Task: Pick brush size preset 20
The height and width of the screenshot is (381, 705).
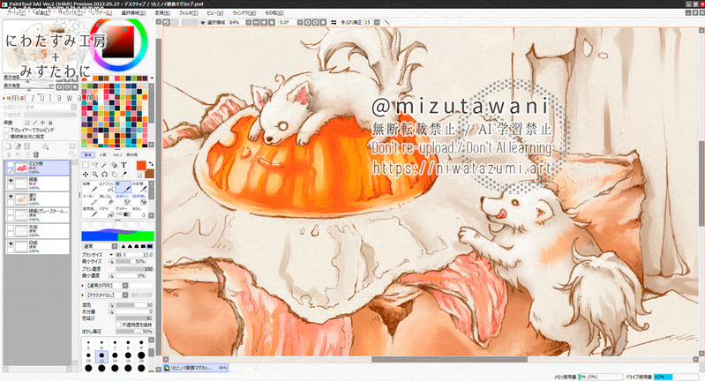Action: pos(141,357)
